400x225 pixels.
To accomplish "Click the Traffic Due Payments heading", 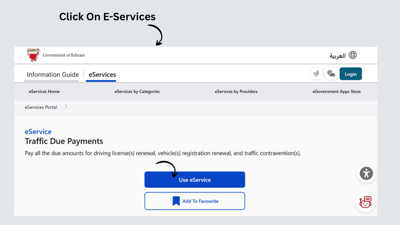I will (x=64, y=141).
